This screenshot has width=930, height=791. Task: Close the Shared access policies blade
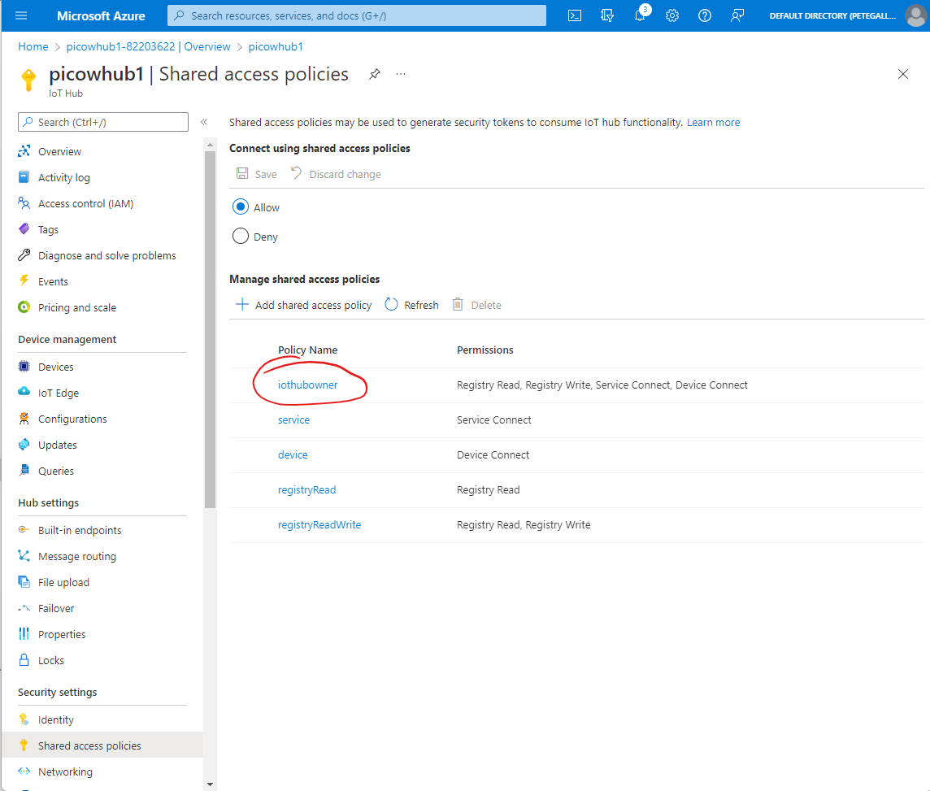902,74
